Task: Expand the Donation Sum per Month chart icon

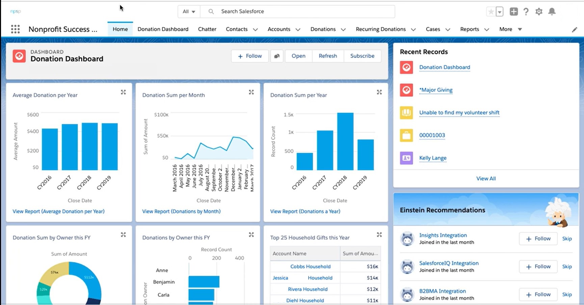Action: click(x=251, y=92)
